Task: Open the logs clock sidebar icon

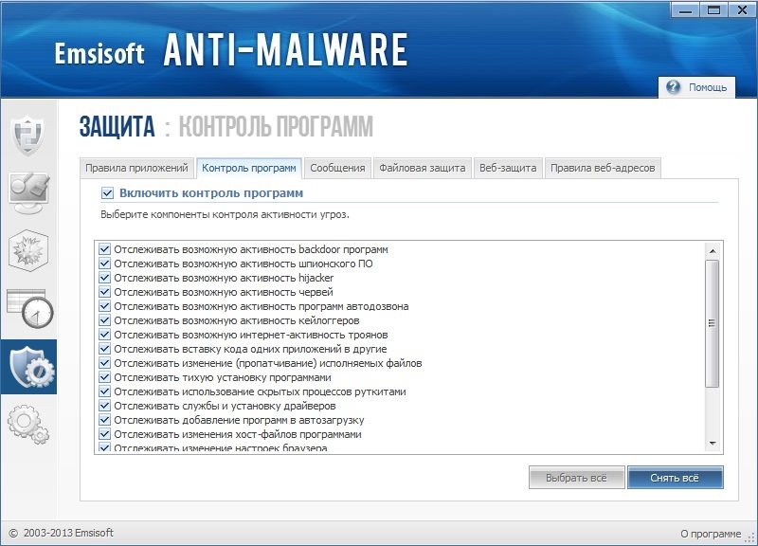Action: [30, 308]
